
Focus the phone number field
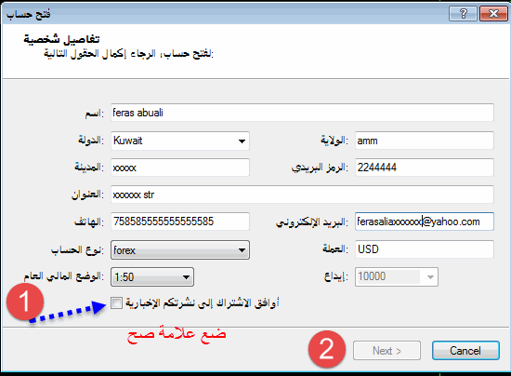point(180,222)
